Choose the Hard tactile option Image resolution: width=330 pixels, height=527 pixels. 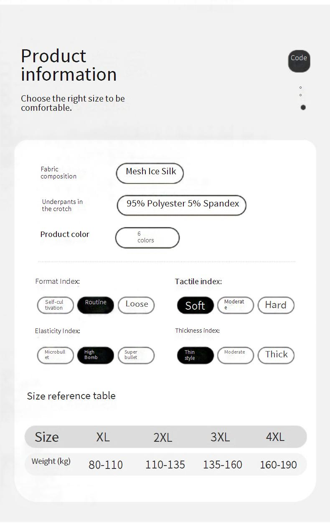pos(276,305)
